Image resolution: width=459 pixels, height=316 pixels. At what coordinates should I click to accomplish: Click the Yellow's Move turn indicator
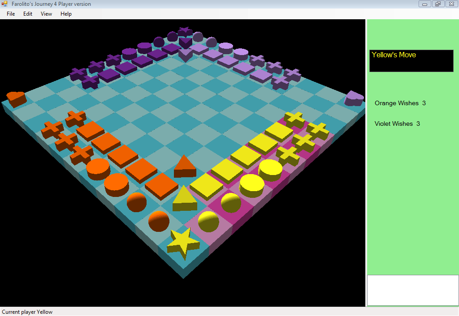coord(411,60)
